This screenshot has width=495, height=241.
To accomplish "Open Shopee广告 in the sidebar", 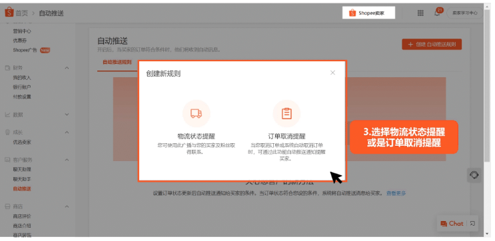I will click(25, 50).
